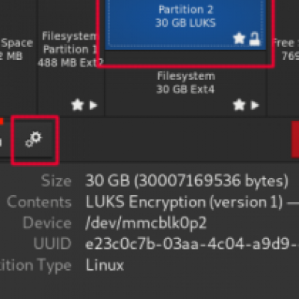
Task: Click the UUID value e23c0c7b
Action: click(192, 244)
